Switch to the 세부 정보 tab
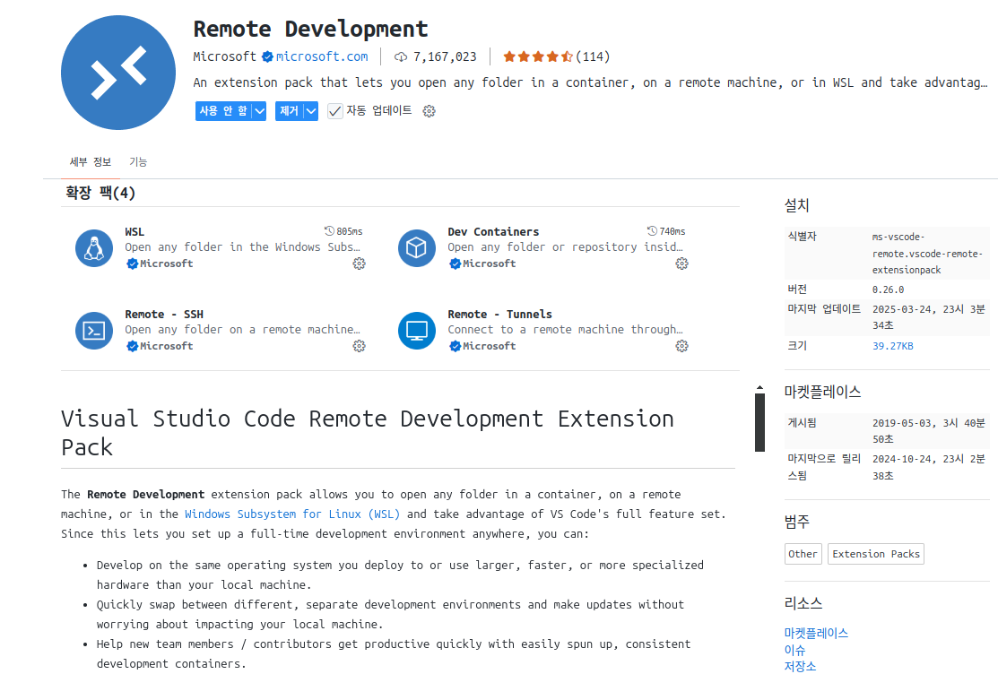The width and height of the screenshot is (998, 674). (x=91, y=161)
